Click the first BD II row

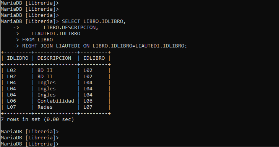(x=56, y=70)
